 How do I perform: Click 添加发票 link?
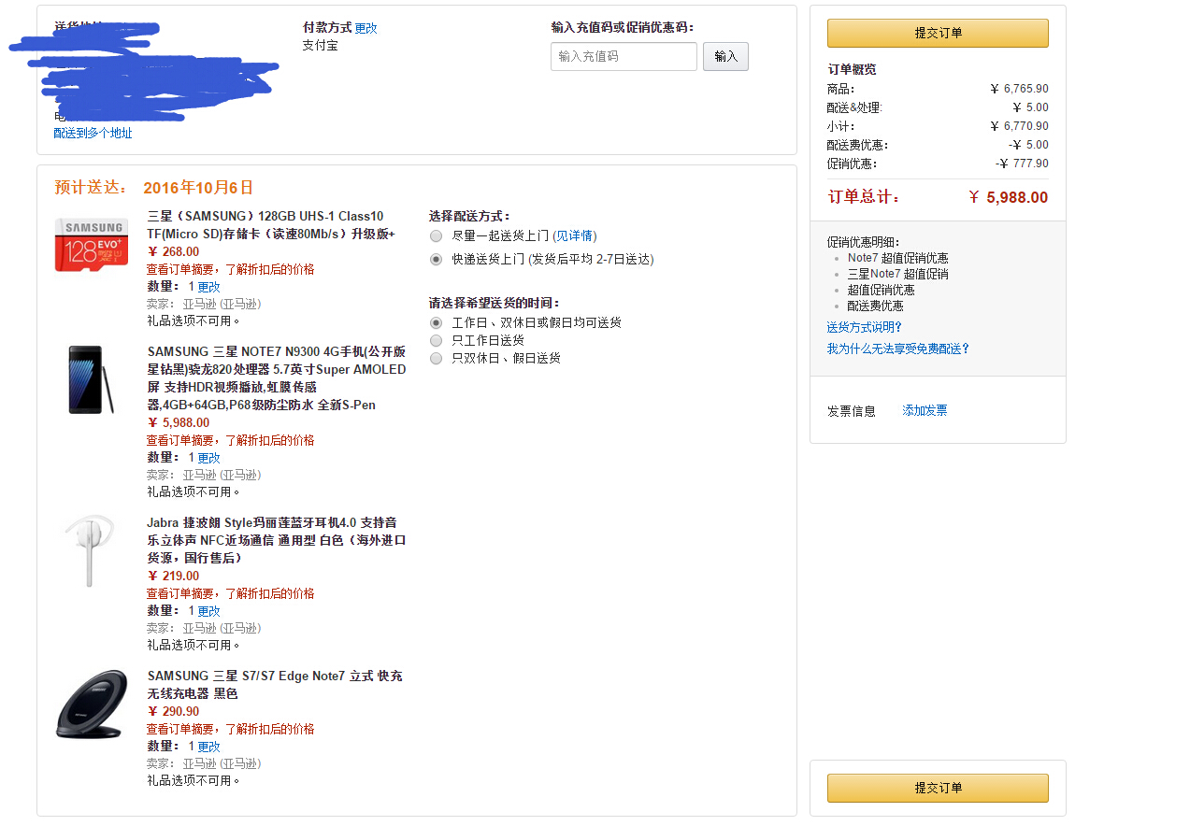click(925, 411)
